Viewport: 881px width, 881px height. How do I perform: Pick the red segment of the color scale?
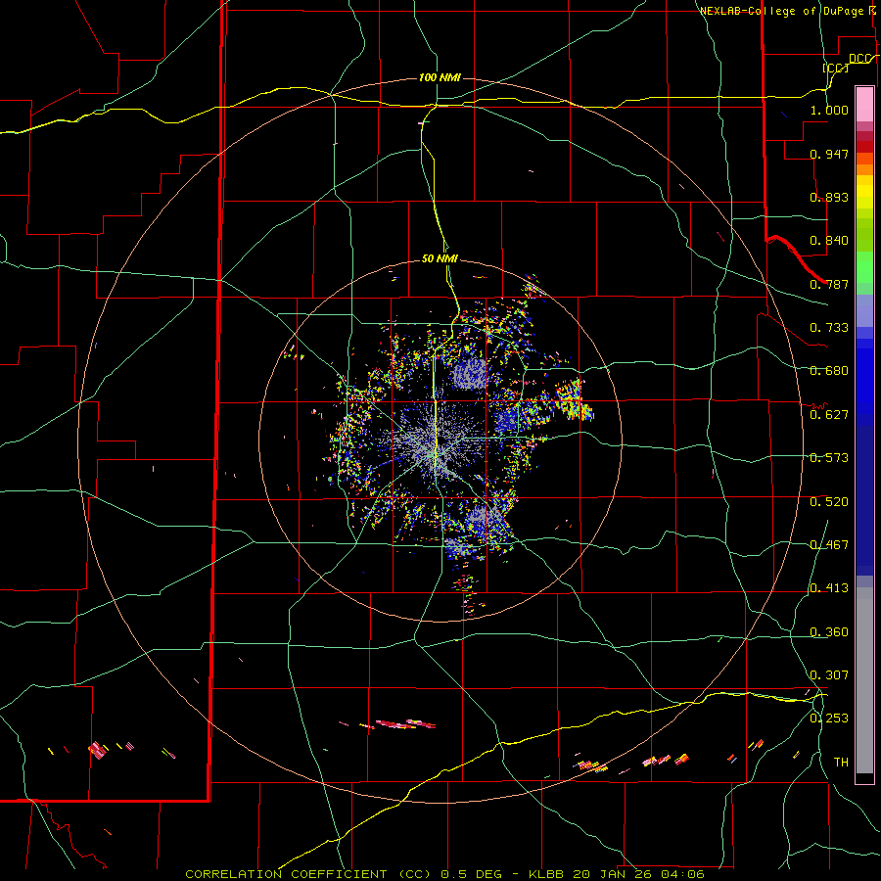(x=864, y=147)
